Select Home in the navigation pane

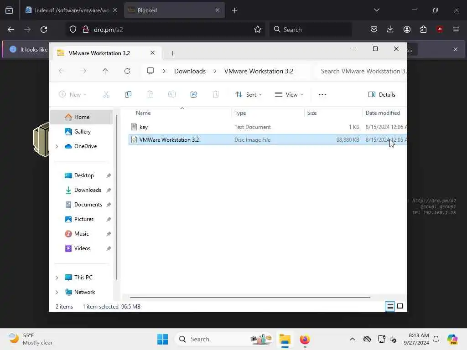tap(81, 117)
